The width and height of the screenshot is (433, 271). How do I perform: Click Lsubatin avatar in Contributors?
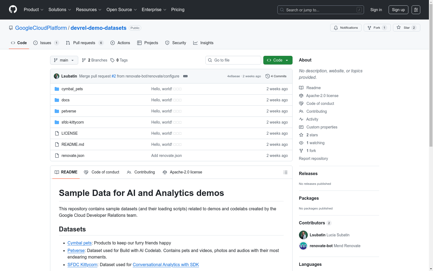point(303,235)
